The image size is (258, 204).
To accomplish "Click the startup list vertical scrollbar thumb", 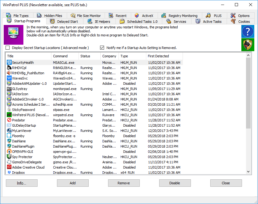I will (248, 93).
